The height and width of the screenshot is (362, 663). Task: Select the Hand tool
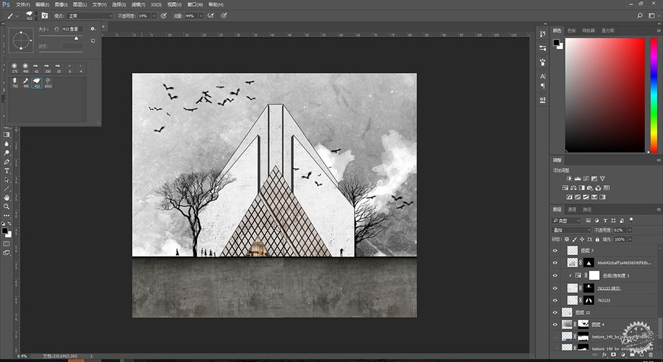7,198
